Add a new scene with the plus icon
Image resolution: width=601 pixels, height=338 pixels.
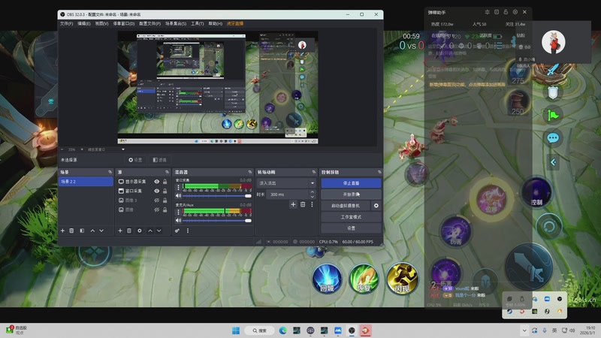pyautogui.click(x=62, y=231)
